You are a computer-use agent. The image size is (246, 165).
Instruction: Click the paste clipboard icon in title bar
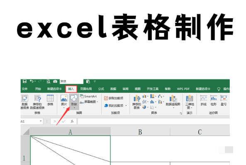88,81
